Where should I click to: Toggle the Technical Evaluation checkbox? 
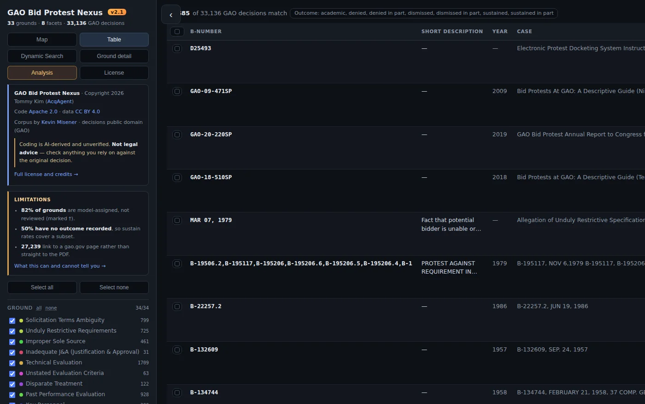click(x=12, y=363)
